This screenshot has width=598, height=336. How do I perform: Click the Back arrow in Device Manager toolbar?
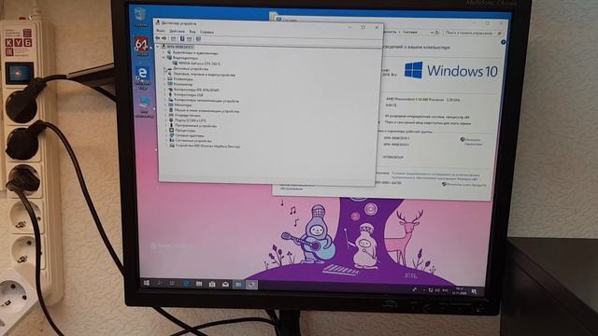tap(158, 38)
